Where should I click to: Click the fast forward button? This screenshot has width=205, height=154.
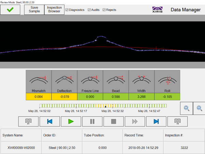(x=135, y=121)
